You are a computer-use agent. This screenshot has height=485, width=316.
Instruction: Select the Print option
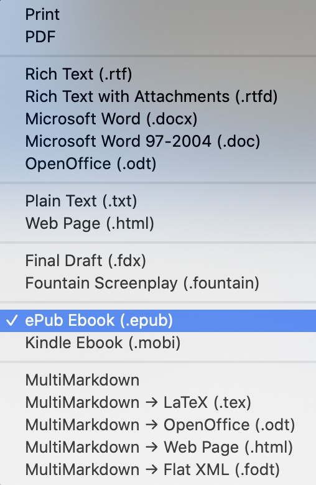coord(158,14)
